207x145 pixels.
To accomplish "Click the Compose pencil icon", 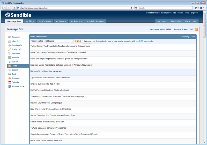I will click(x=10, y=37).
